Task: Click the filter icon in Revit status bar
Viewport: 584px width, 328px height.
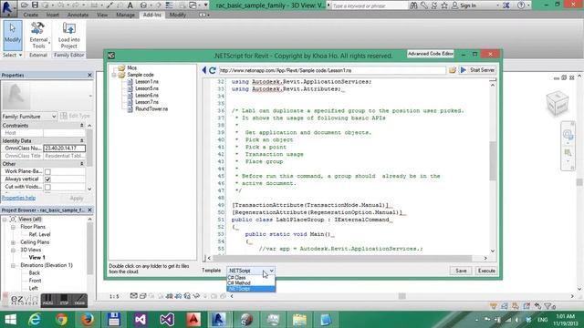Action: 547,306
